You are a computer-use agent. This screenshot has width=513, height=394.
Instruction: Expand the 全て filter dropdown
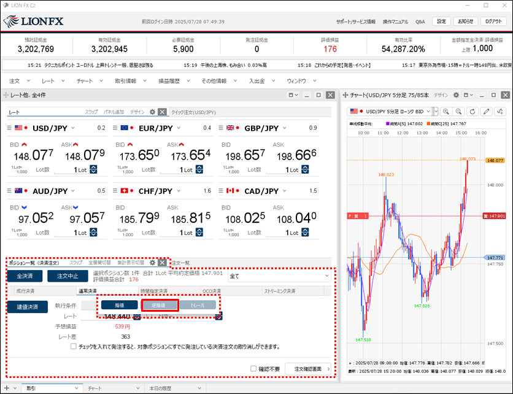click(279, 276)
